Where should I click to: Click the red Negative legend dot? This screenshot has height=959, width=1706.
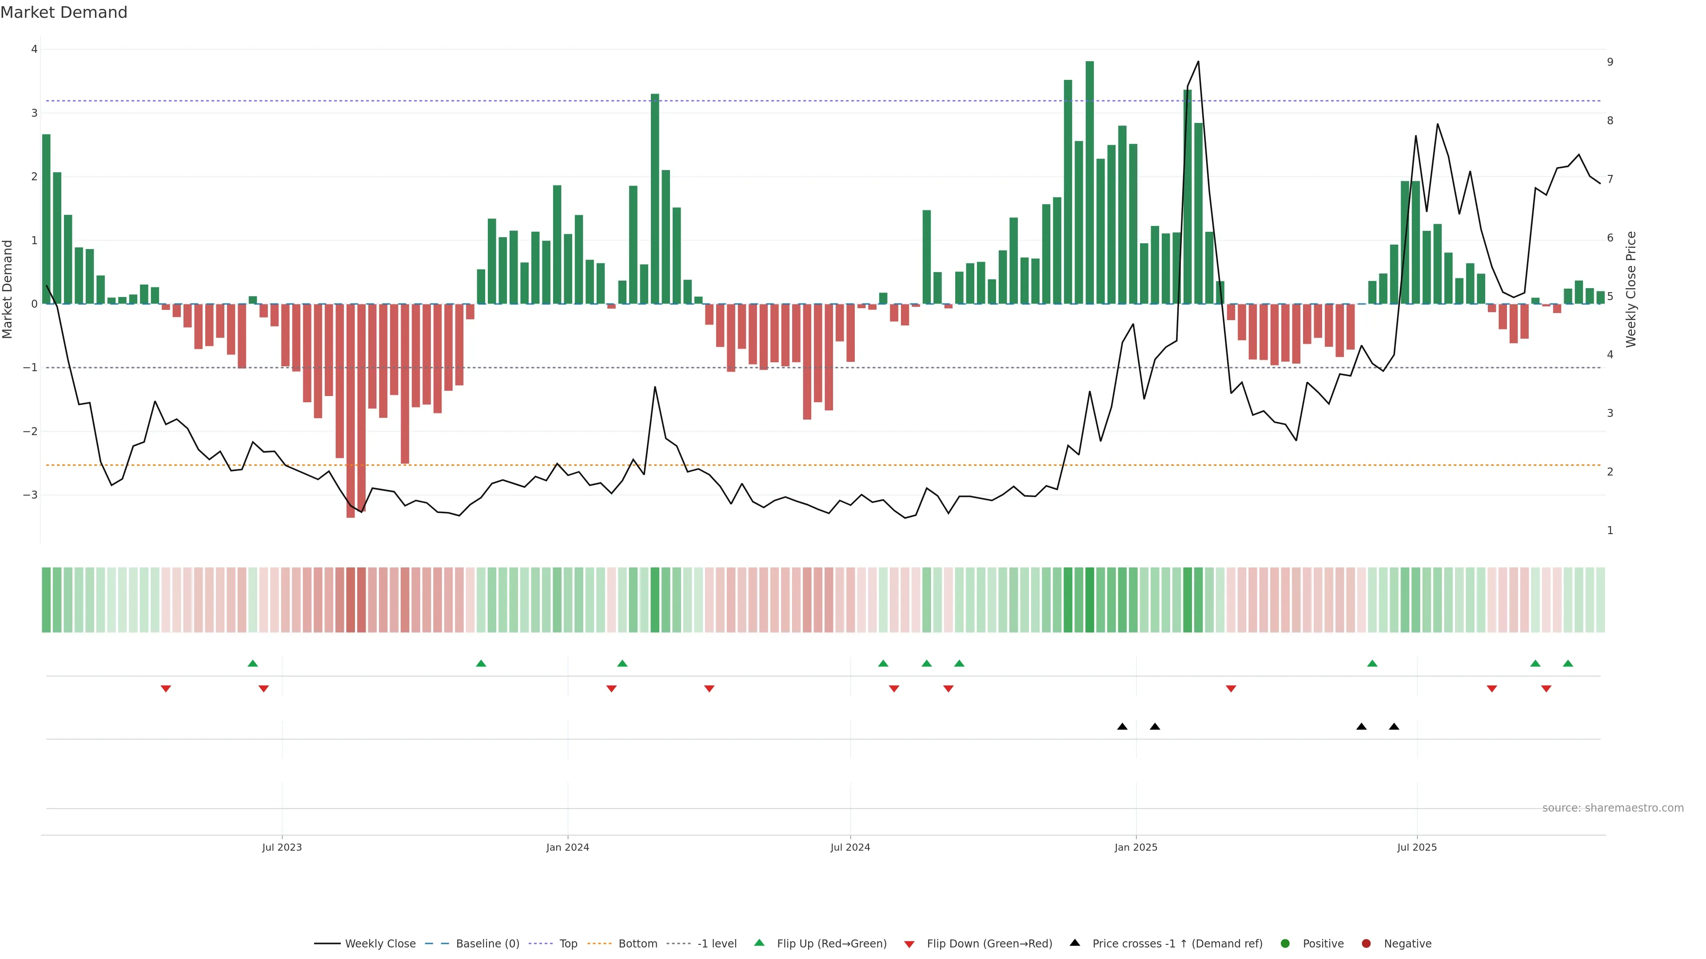coord(1366,944)
